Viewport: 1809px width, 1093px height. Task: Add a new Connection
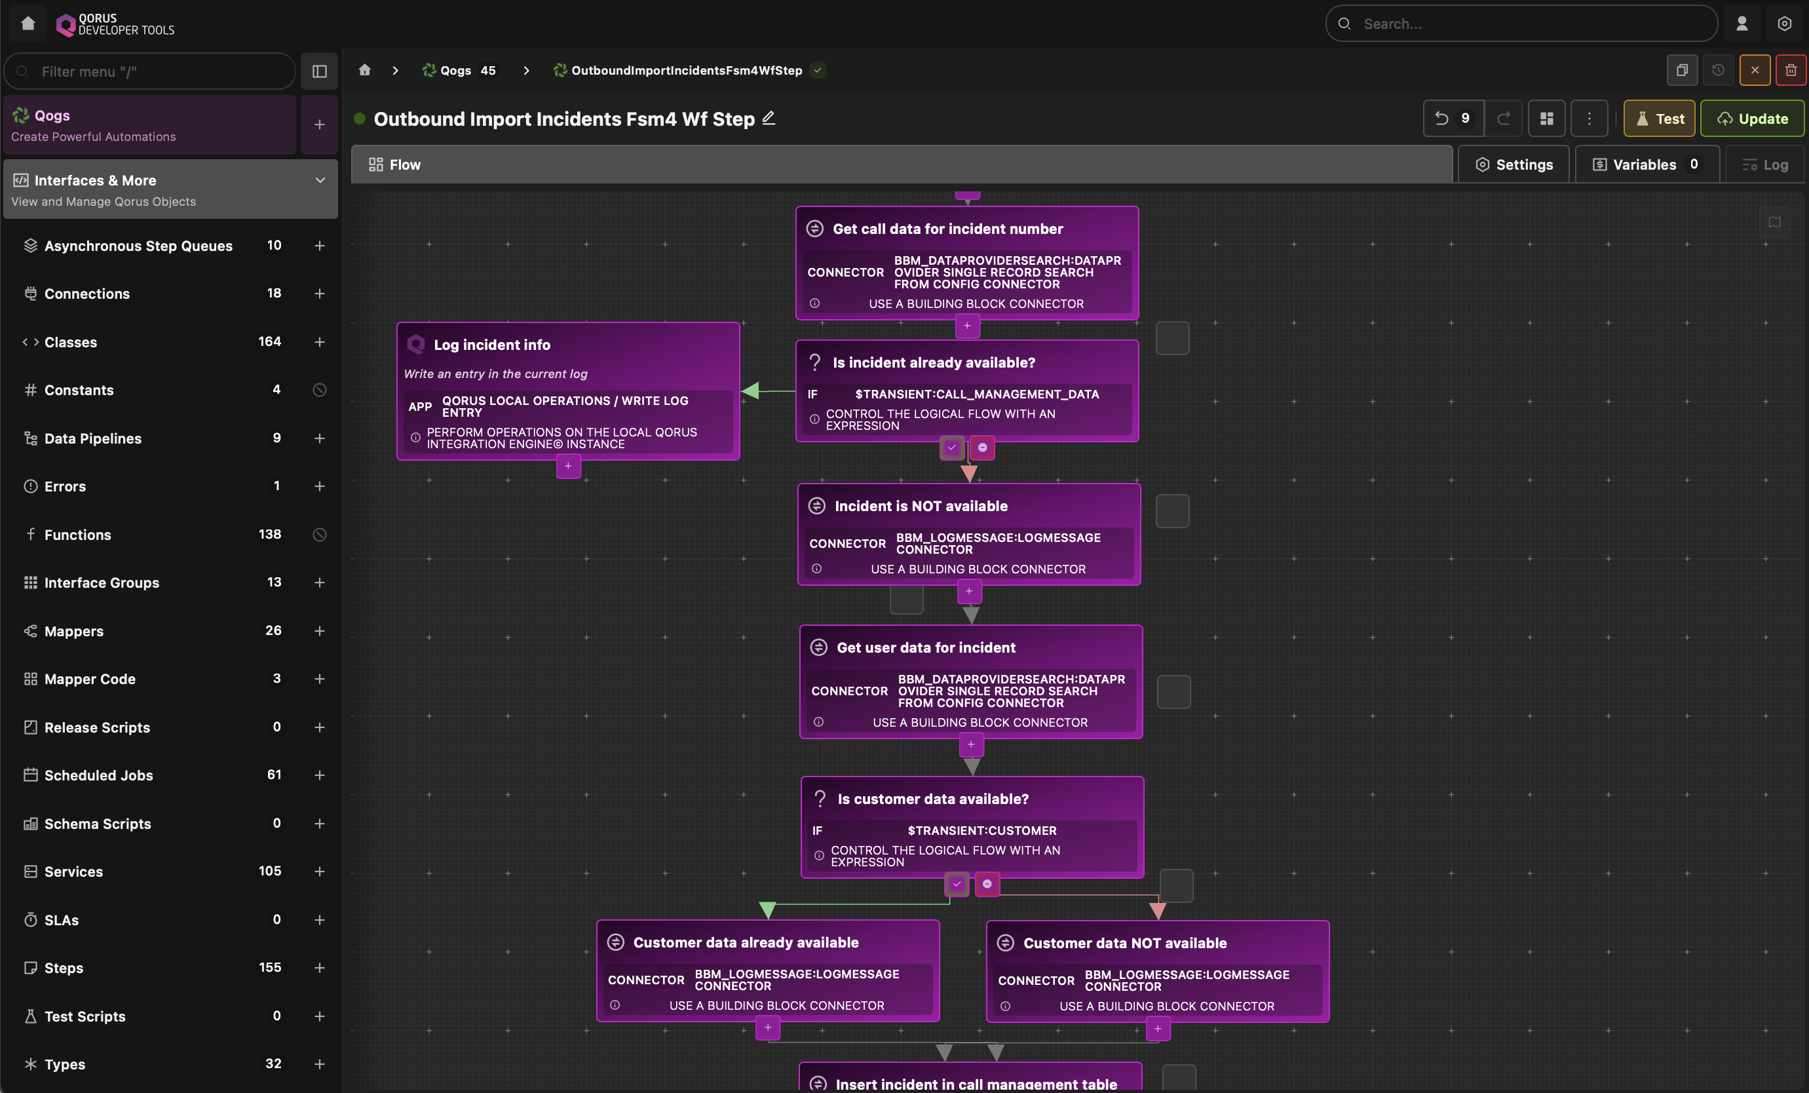point(319,294)
